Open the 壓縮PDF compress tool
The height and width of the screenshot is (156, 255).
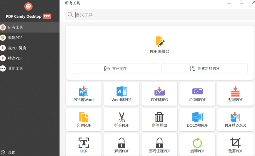pos(235,94)
